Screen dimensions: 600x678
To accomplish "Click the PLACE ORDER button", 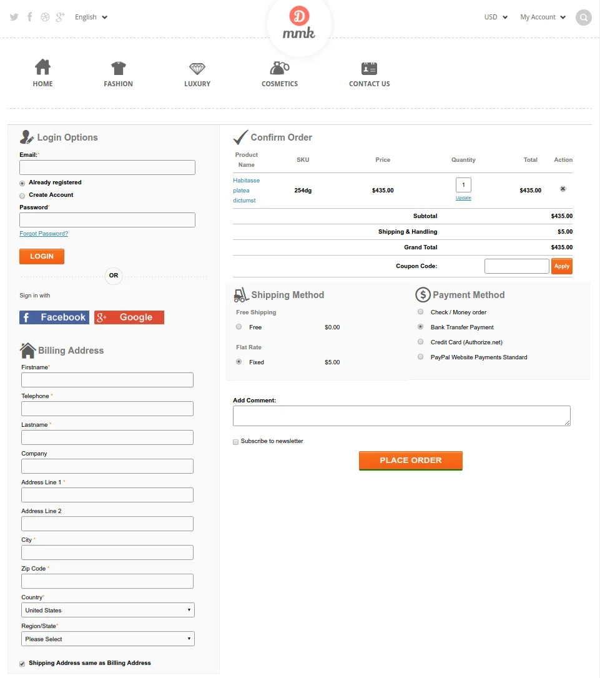I will pos(411,461).
